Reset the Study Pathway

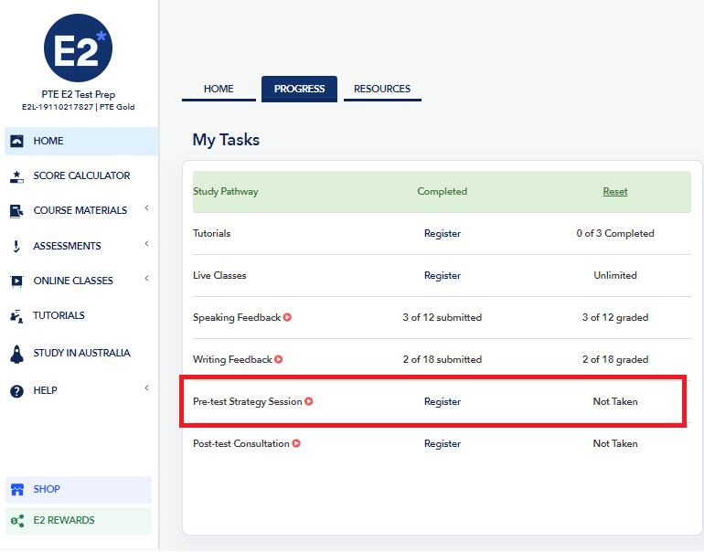click(x=614, y=192)
